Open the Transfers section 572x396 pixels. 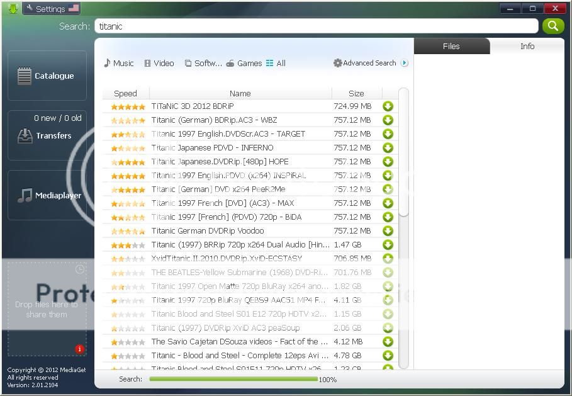47,135
